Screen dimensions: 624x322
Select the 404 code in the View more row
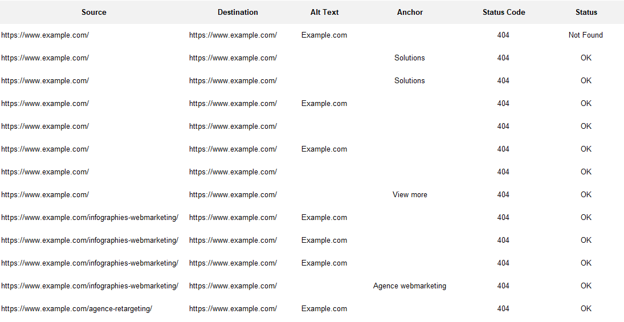click(x=503, y=195)
